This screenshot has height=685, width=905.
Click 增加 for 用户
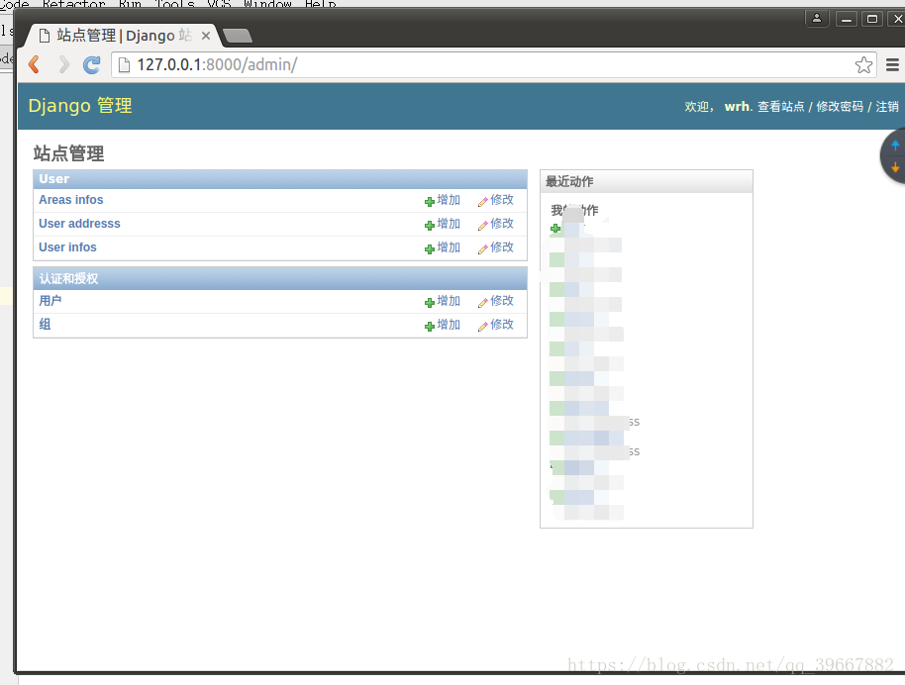tap(443, 301)
